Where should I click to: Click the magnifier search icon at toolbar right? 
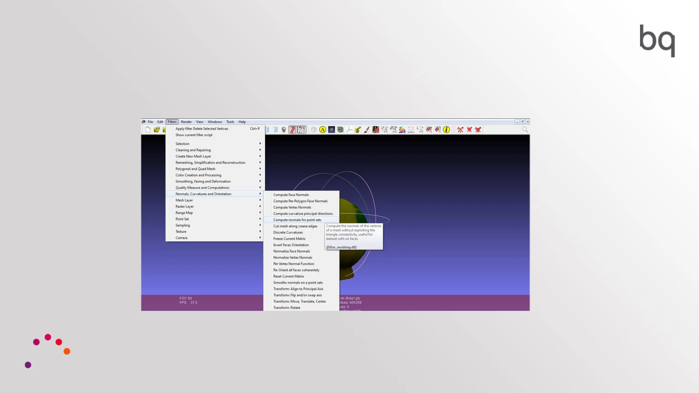pos(525,130)
